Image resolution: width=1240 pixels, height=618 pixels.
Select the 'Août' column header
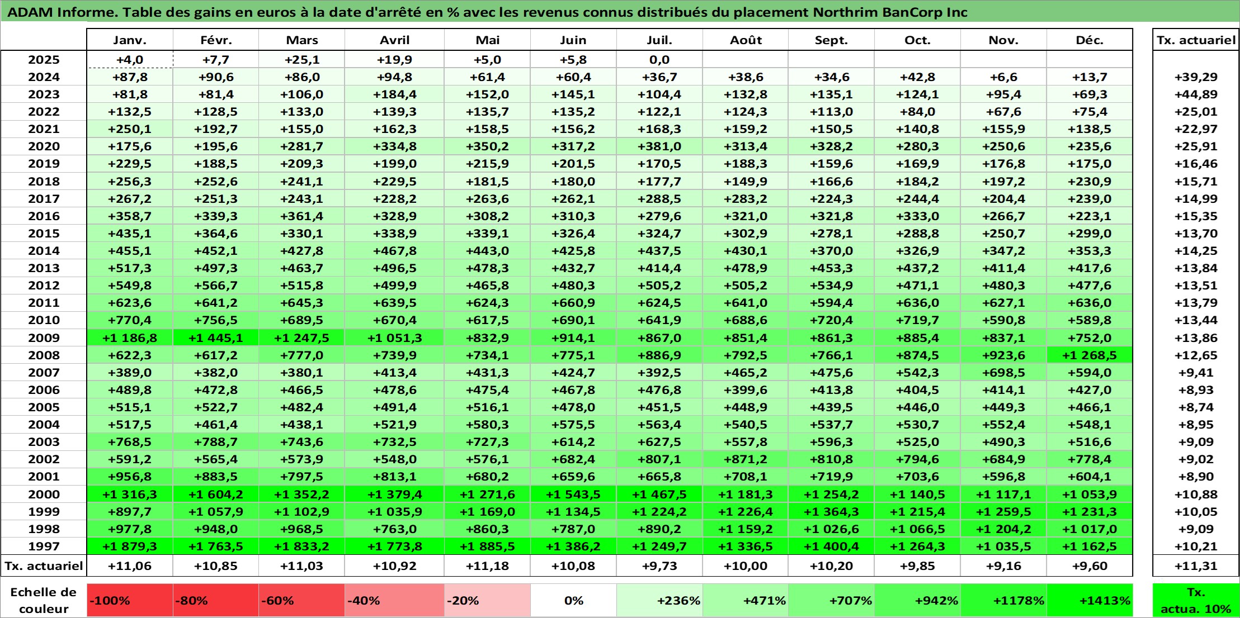pyautogui.click(x=746, y=40)
